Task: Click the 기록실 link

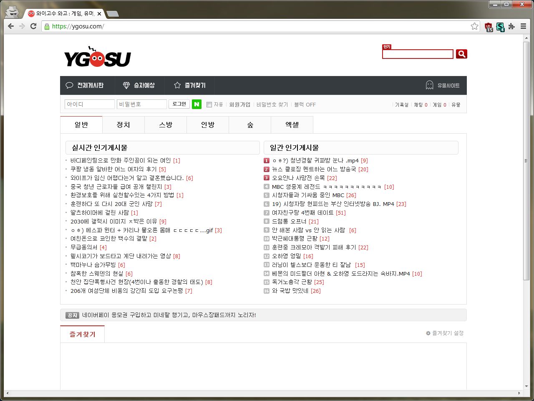Action: point(402,105)
